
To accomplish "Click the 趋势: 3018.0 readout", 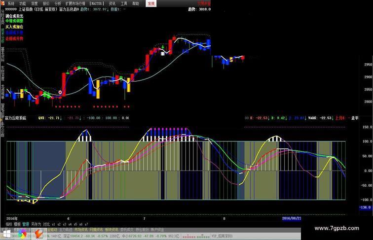I will pos(199,9).
